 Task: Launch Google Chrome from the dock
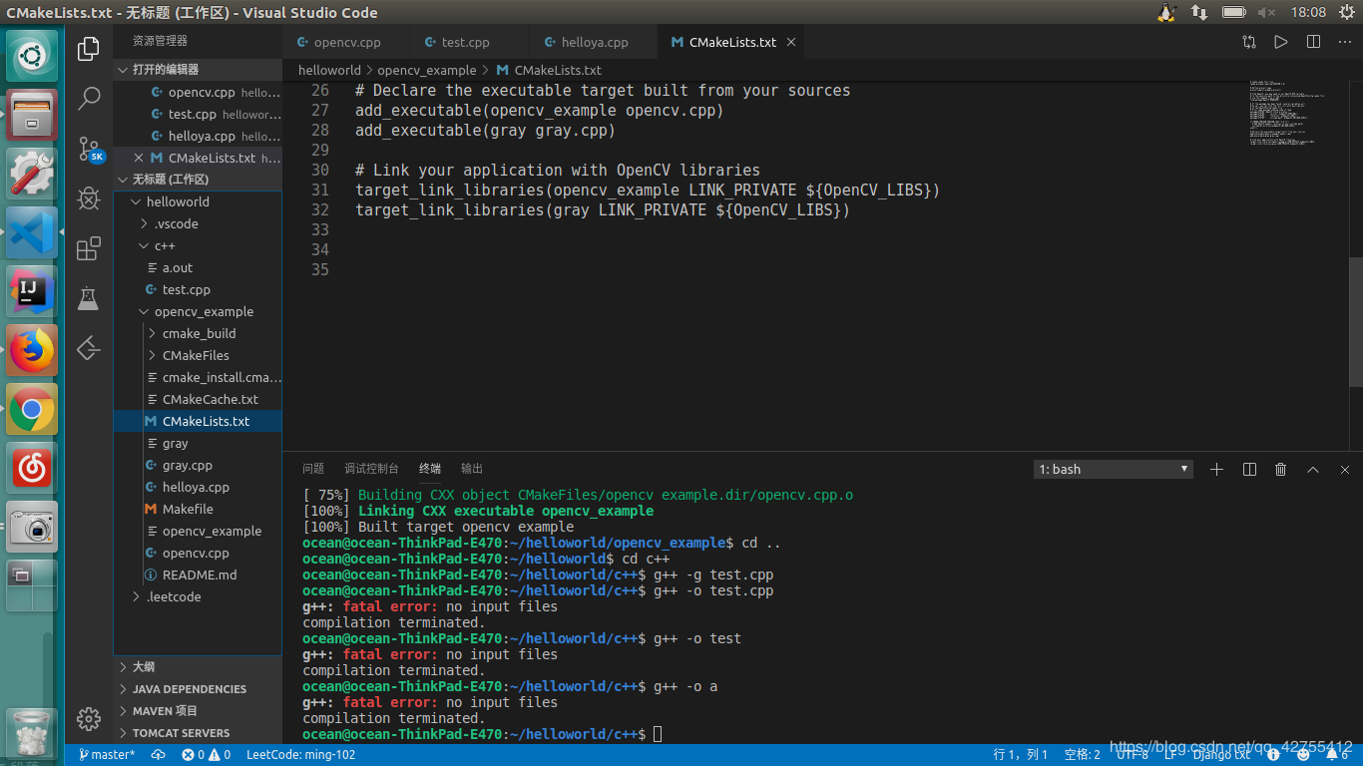[x=32, y=409]
